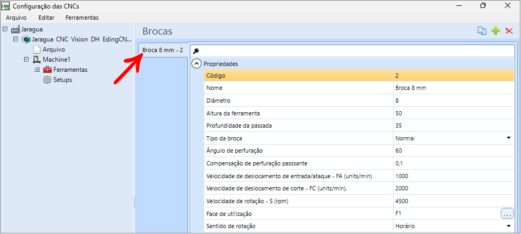Collapse the Machine1 tree node
521x234 pixels.
(26, 60)
